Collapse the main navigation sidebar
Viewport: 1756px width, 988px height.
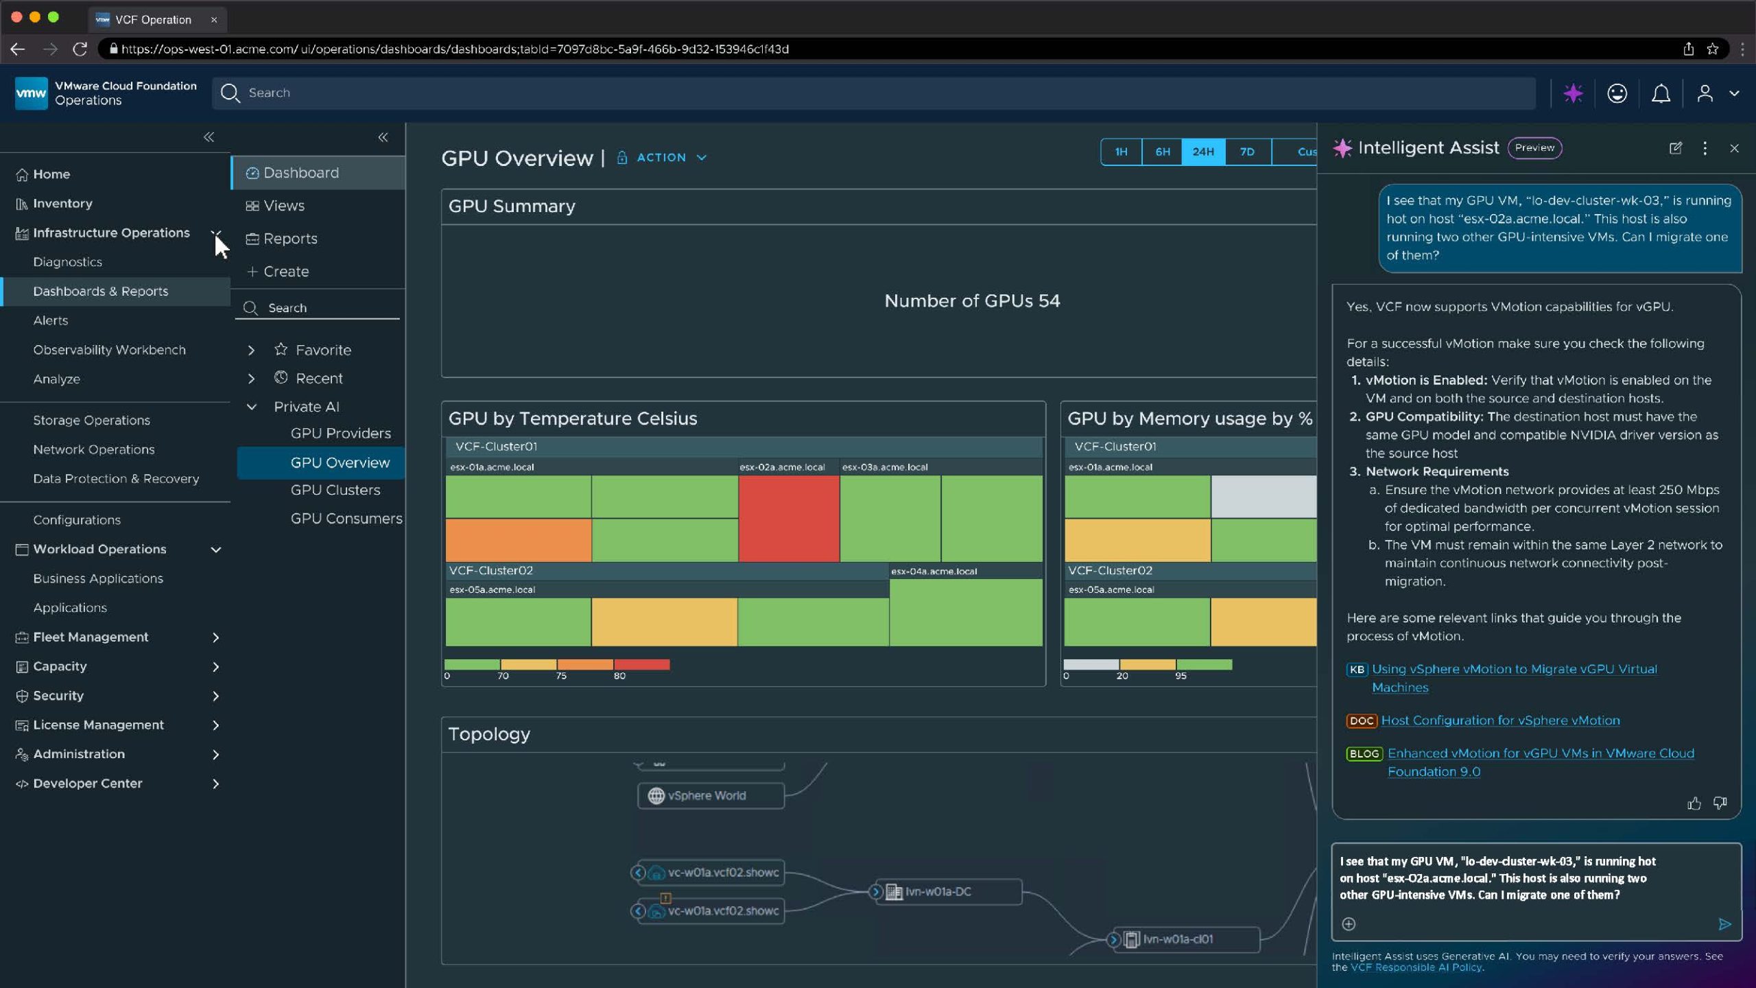[x=209, y=137]
